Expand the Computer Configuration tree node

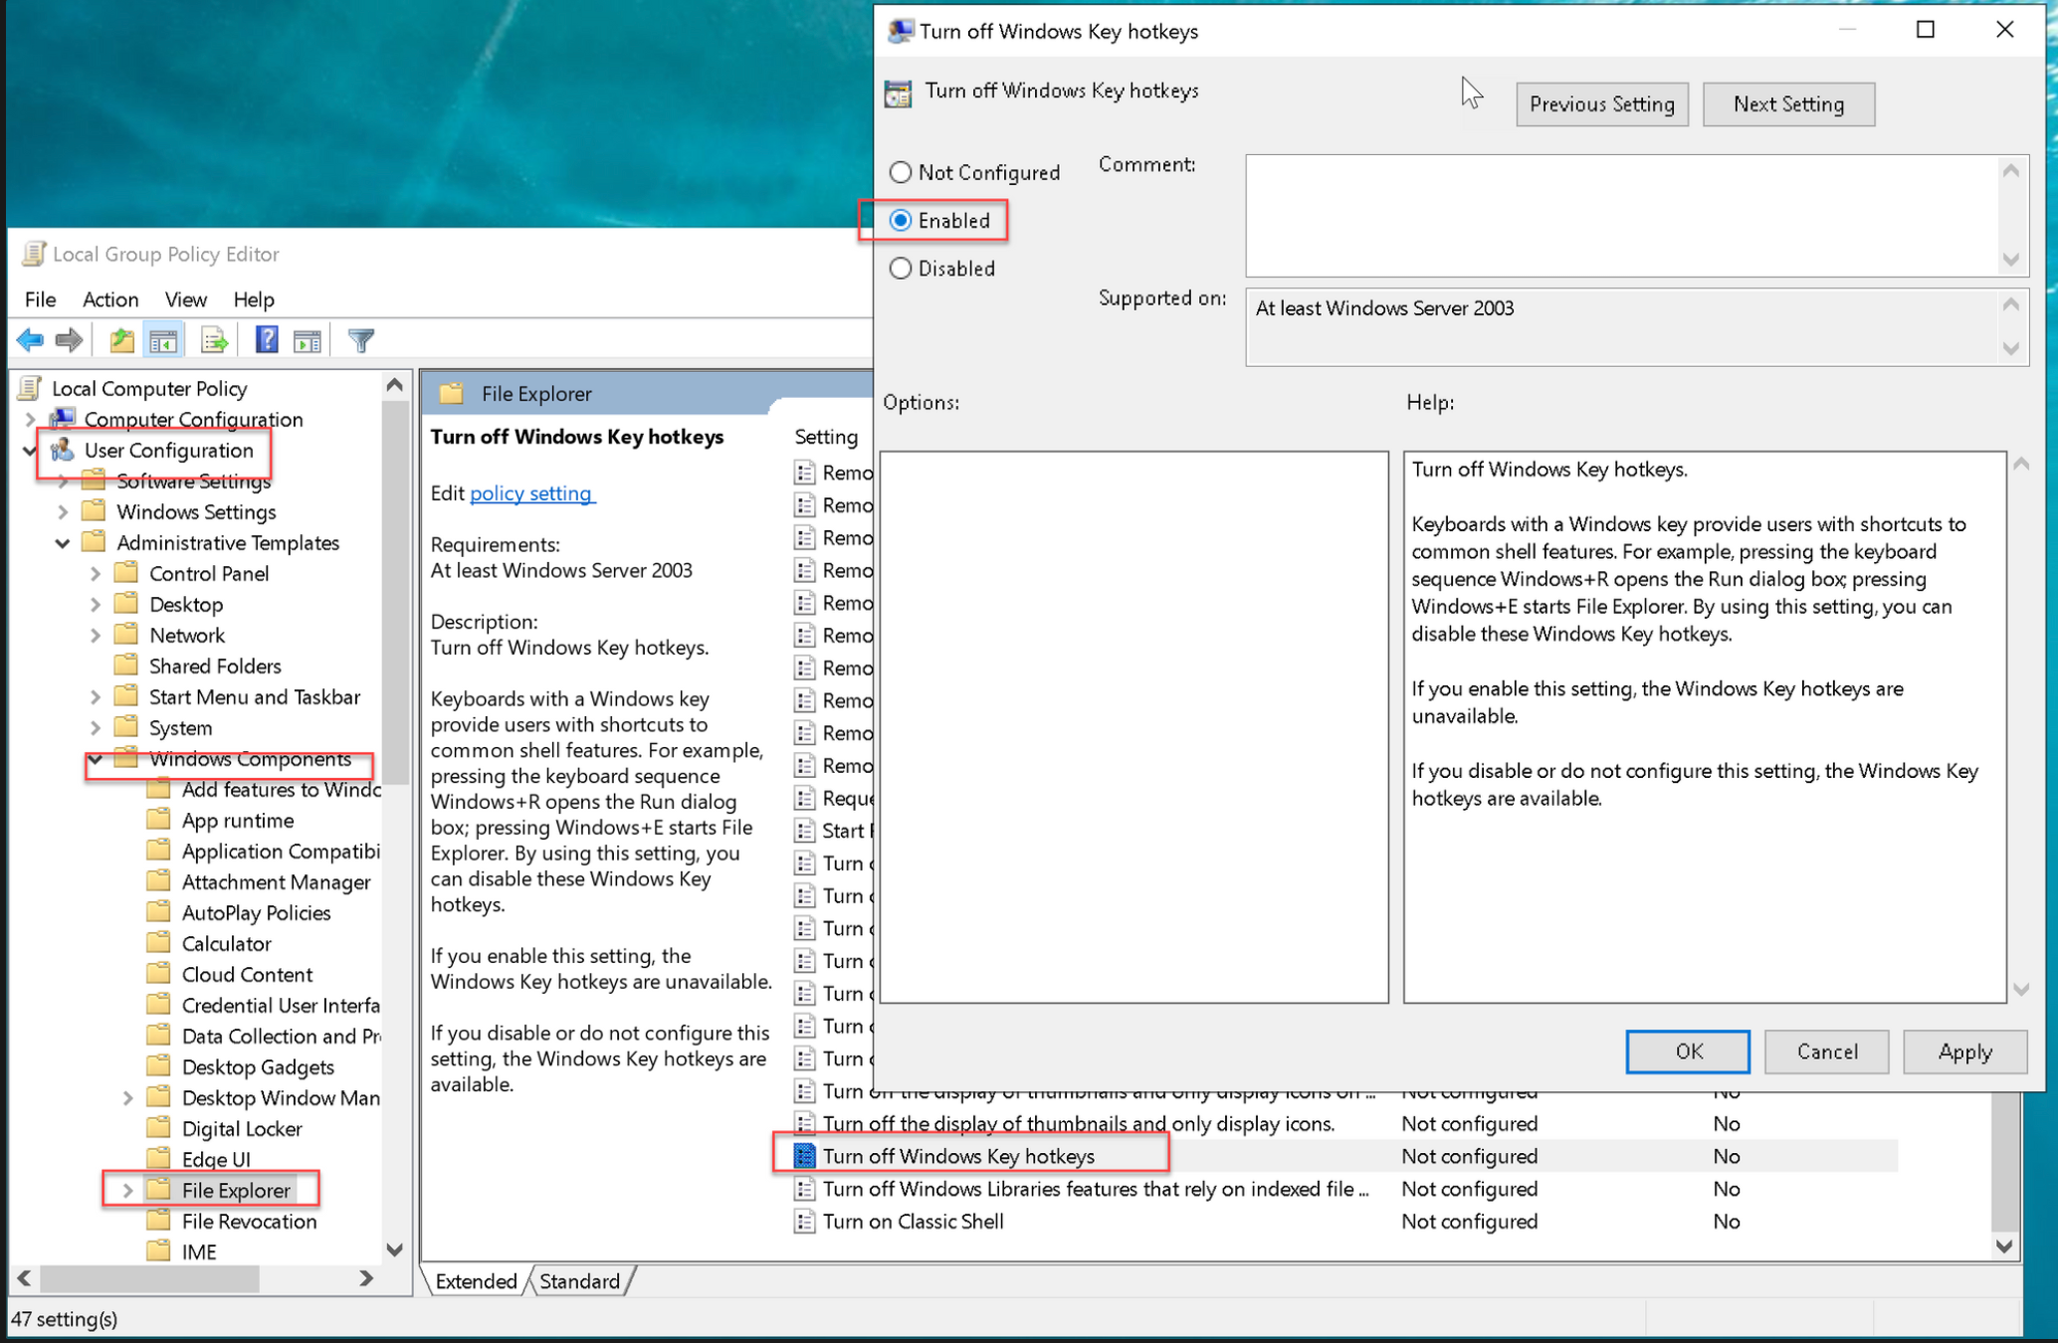point(30,420)
